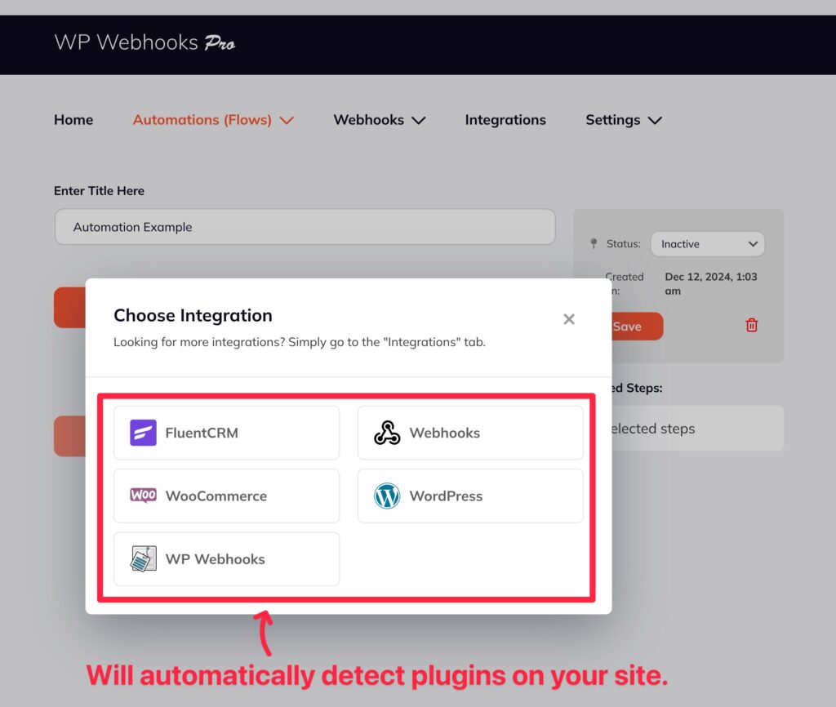This screenshot has width=836, height=707.
Task: Select the WordPress integration card
Action: [x=470, y=496]
